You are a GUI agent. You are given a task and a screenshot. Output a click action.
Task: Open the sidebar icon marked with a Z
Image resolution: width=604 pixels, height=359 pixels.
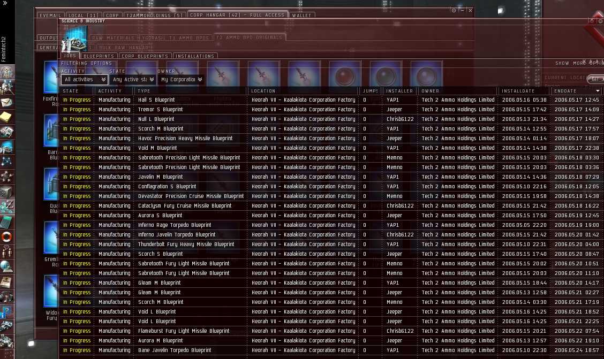click(7, 207)
